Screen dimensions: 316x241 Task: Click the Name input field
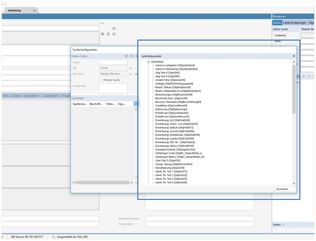click(x=113, y=62)
